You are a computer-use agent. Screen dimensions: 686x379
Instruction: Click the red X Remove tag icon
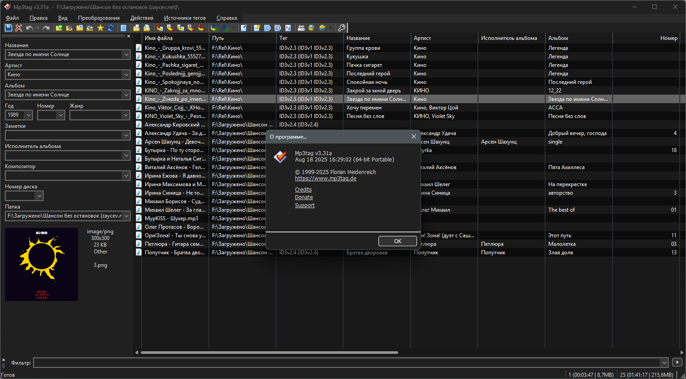tap(18, 28)
